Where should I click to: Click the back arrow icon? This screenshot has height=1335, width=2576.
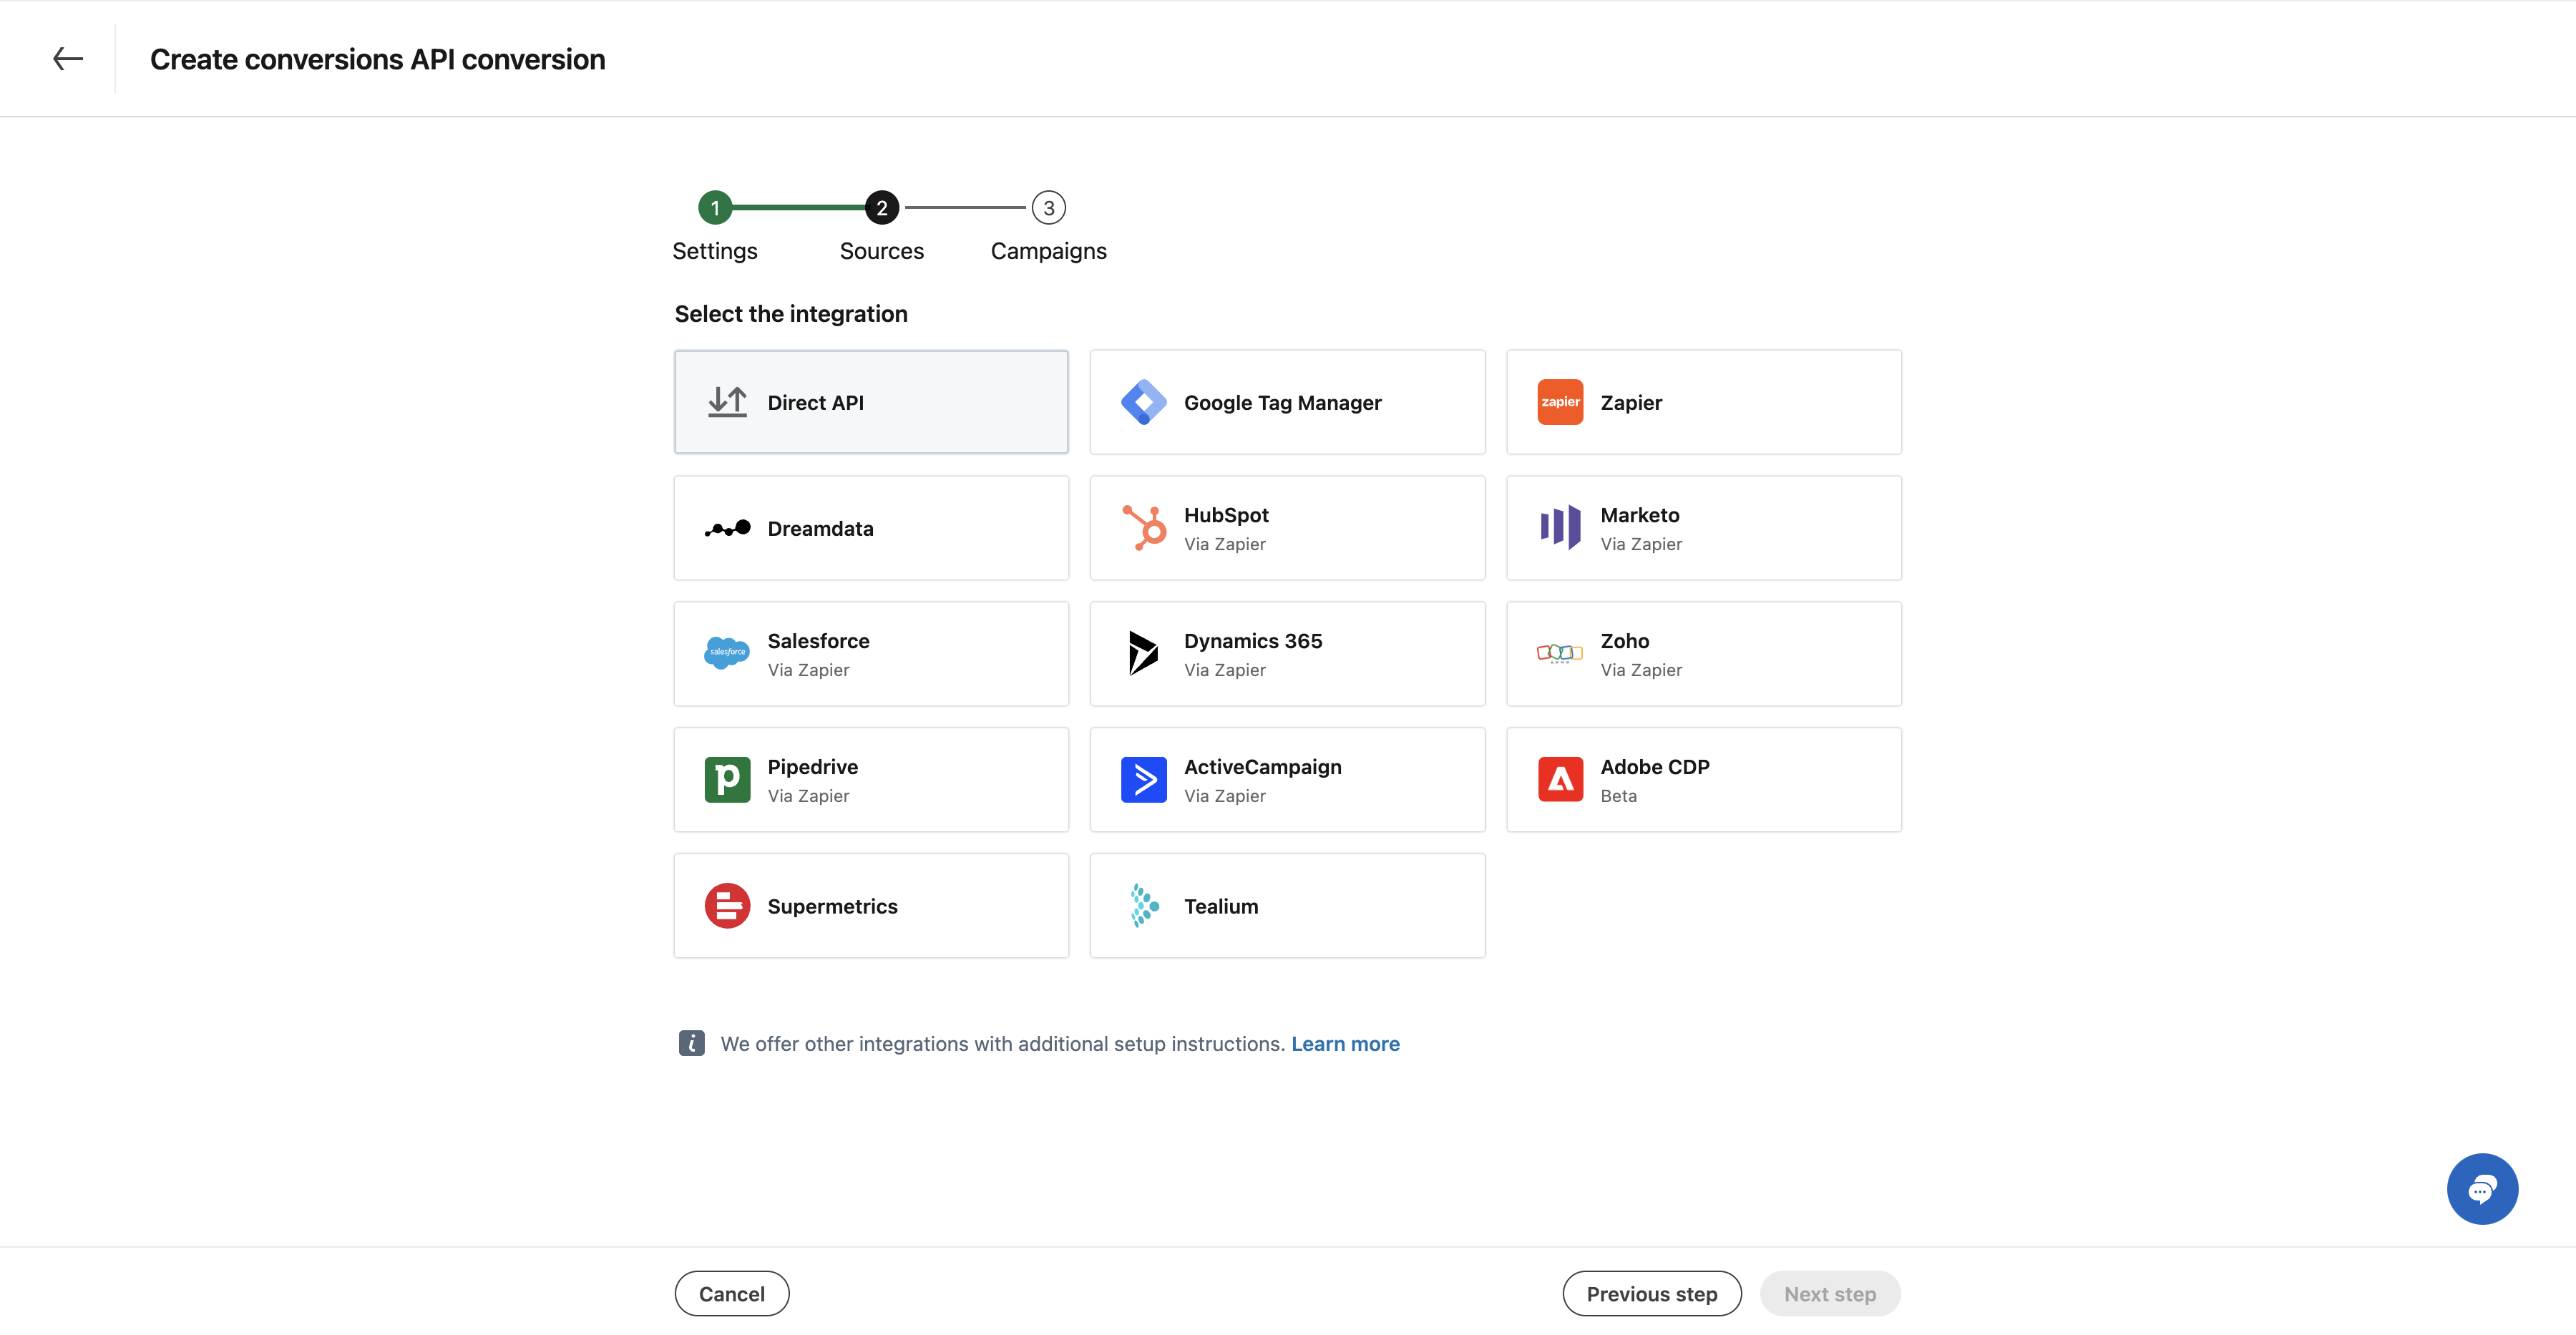68,59
